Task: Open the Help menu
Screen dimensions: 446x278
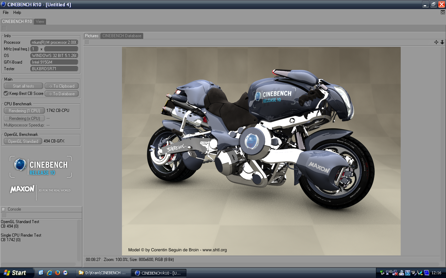Action: coord(17,13)
